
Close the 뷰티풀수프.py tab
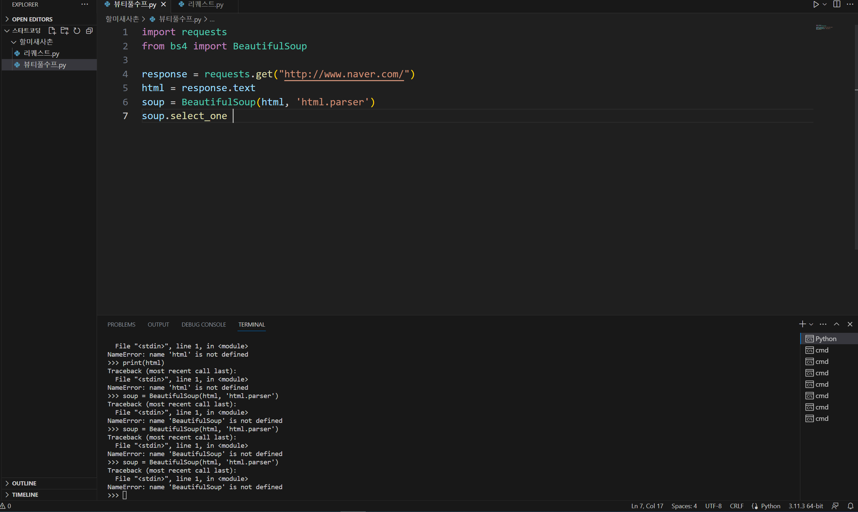point(164,4)
